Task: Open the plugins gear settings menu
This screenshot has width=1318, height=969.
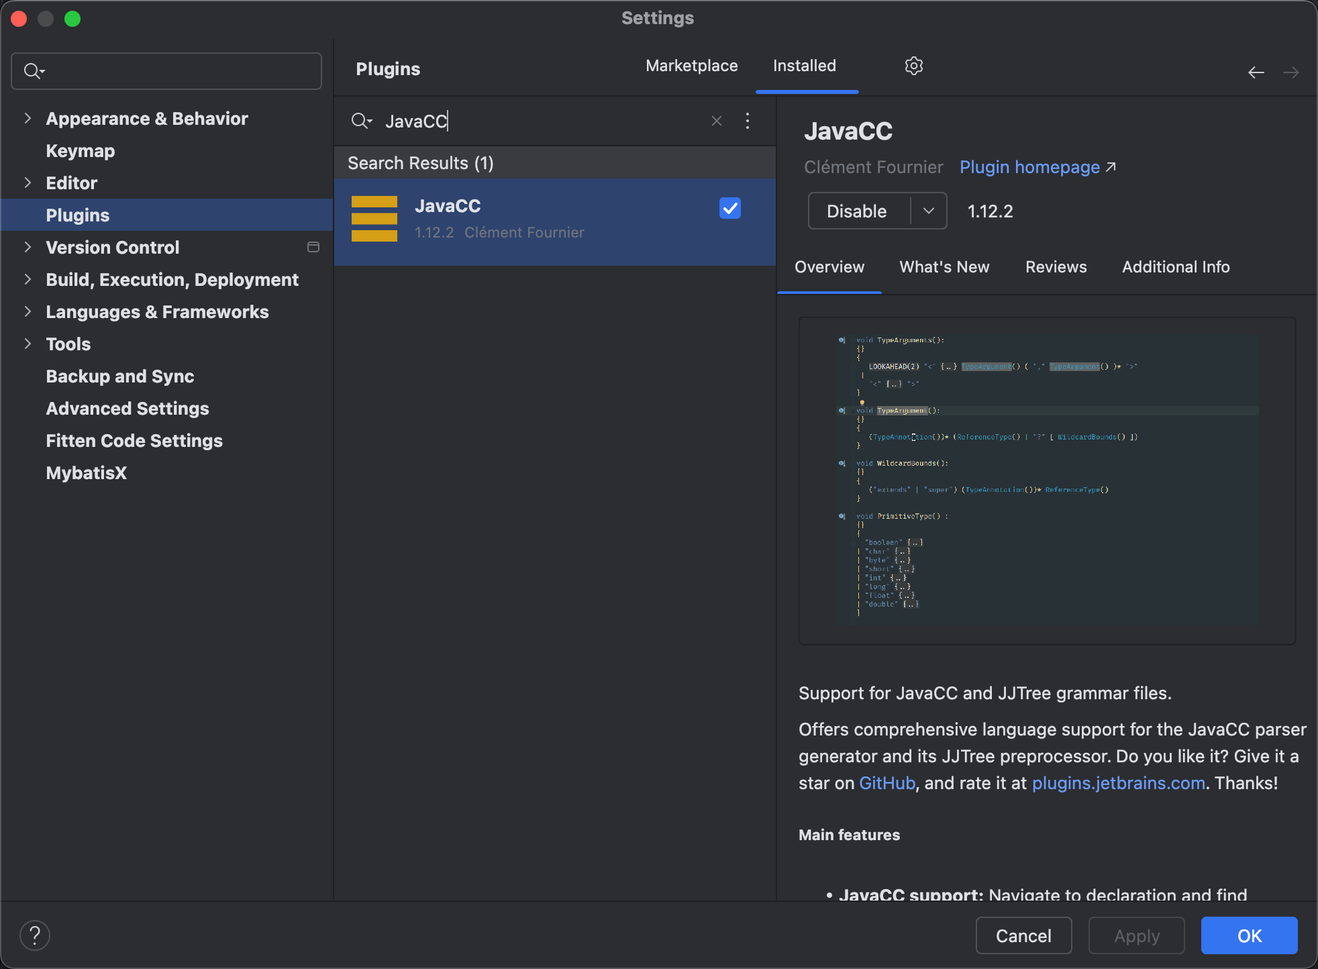Action: pos(913,66)
